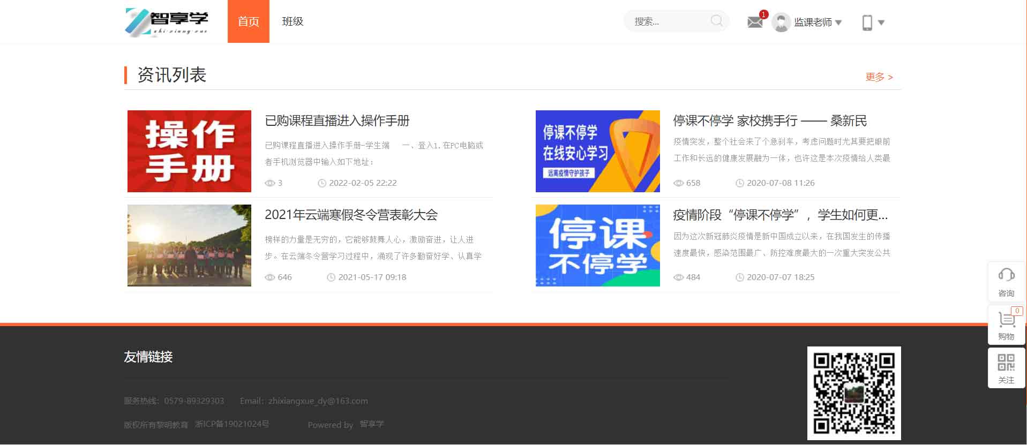Click the red 操作手册 thumbnail image
Viewport: 1027px width, 445px height.
click(189, 151)
